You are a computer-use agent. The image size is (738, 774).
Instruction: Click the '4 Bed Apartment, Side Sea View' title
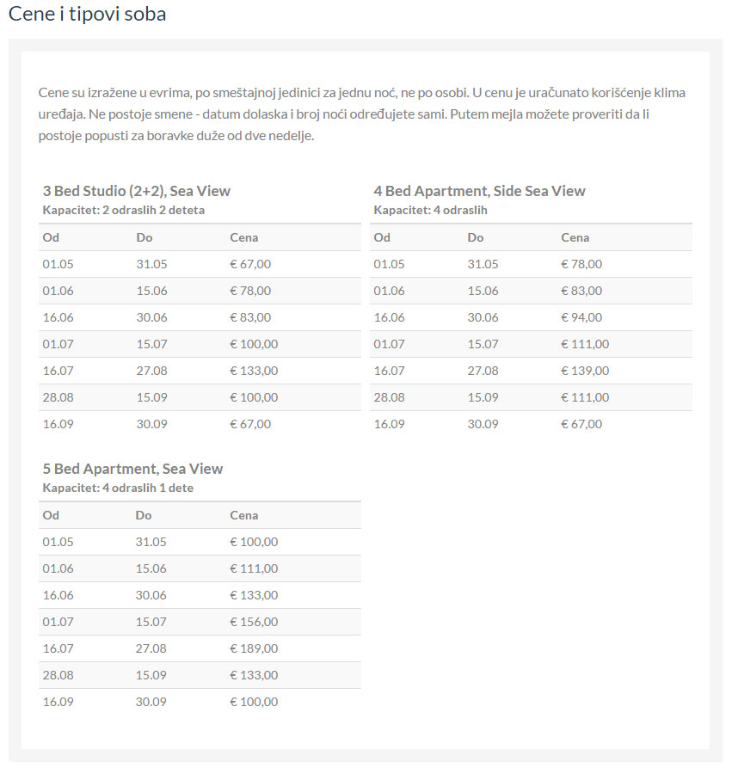[479, 191]
